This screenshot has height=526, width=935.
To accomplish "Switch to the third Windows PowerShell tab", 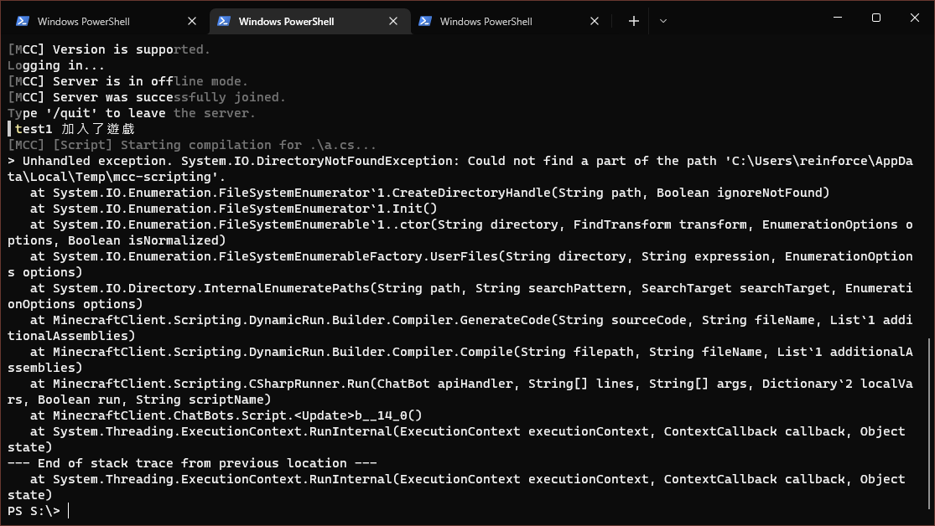I will pos(486,21).
